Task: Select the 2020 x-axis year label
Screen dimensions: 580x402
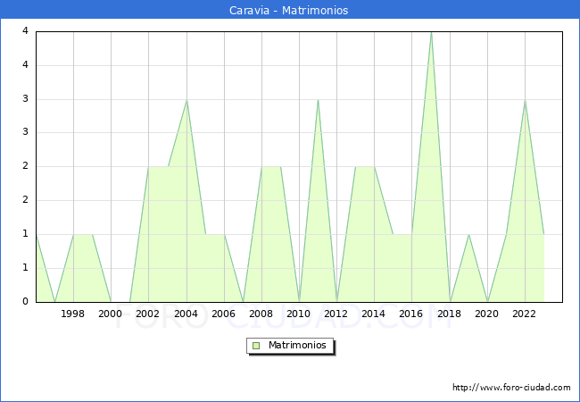Action: coord(486,314)
